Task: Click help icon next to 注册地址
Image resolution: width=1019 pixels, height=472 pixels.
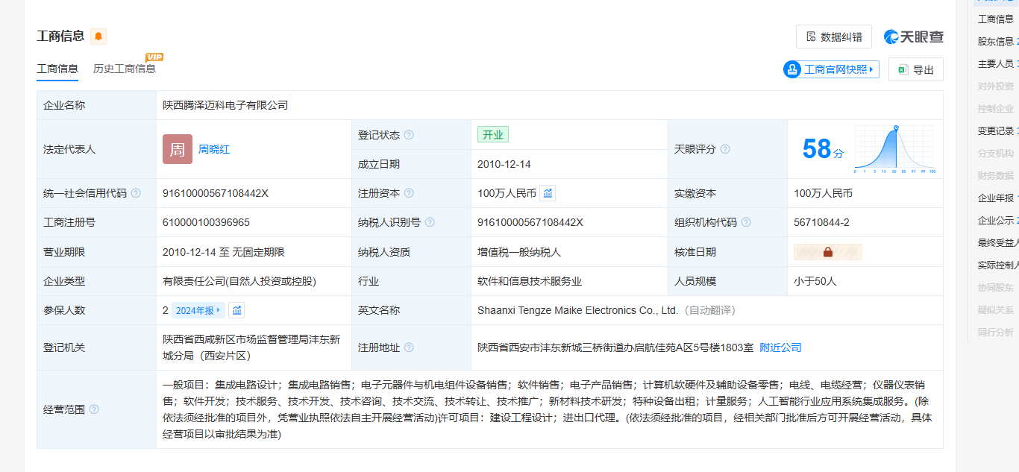Action: point(409,347)
